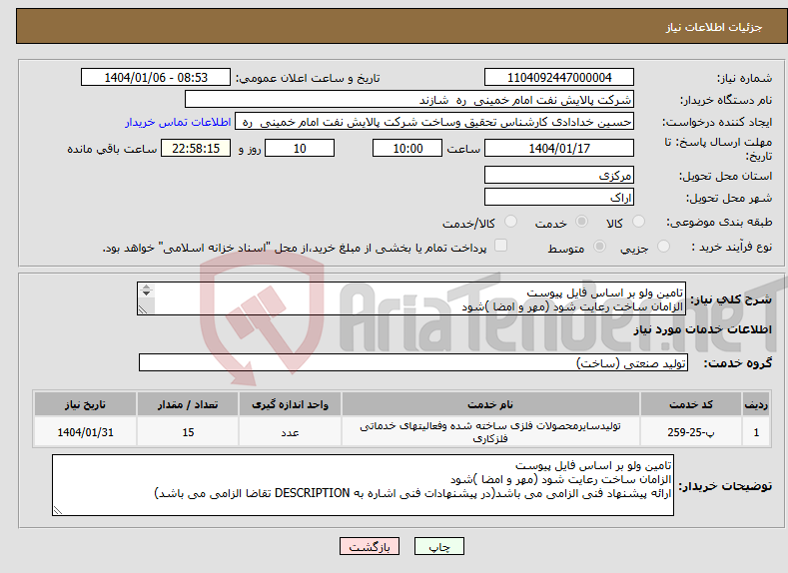Click the واحد اندازه گیری column header

tap(290, 404)
